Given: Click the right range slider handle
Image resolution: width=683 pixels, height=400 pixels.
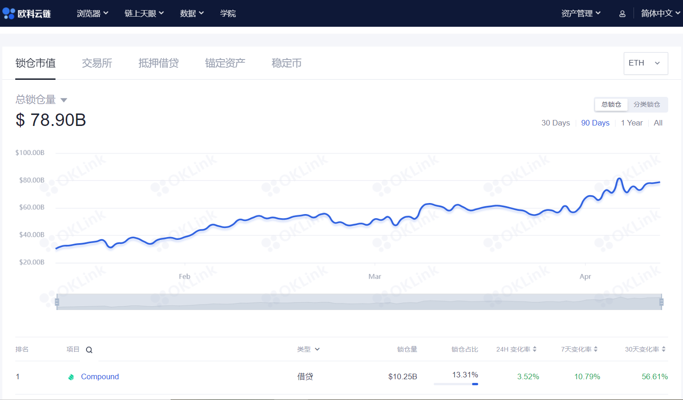Looking at the screenshot, I should pyautogui.click(x=661, y=302).
